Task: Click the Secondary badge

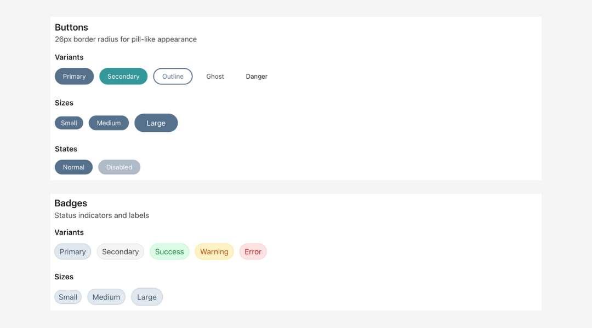Action: click(x=120, y=251)
